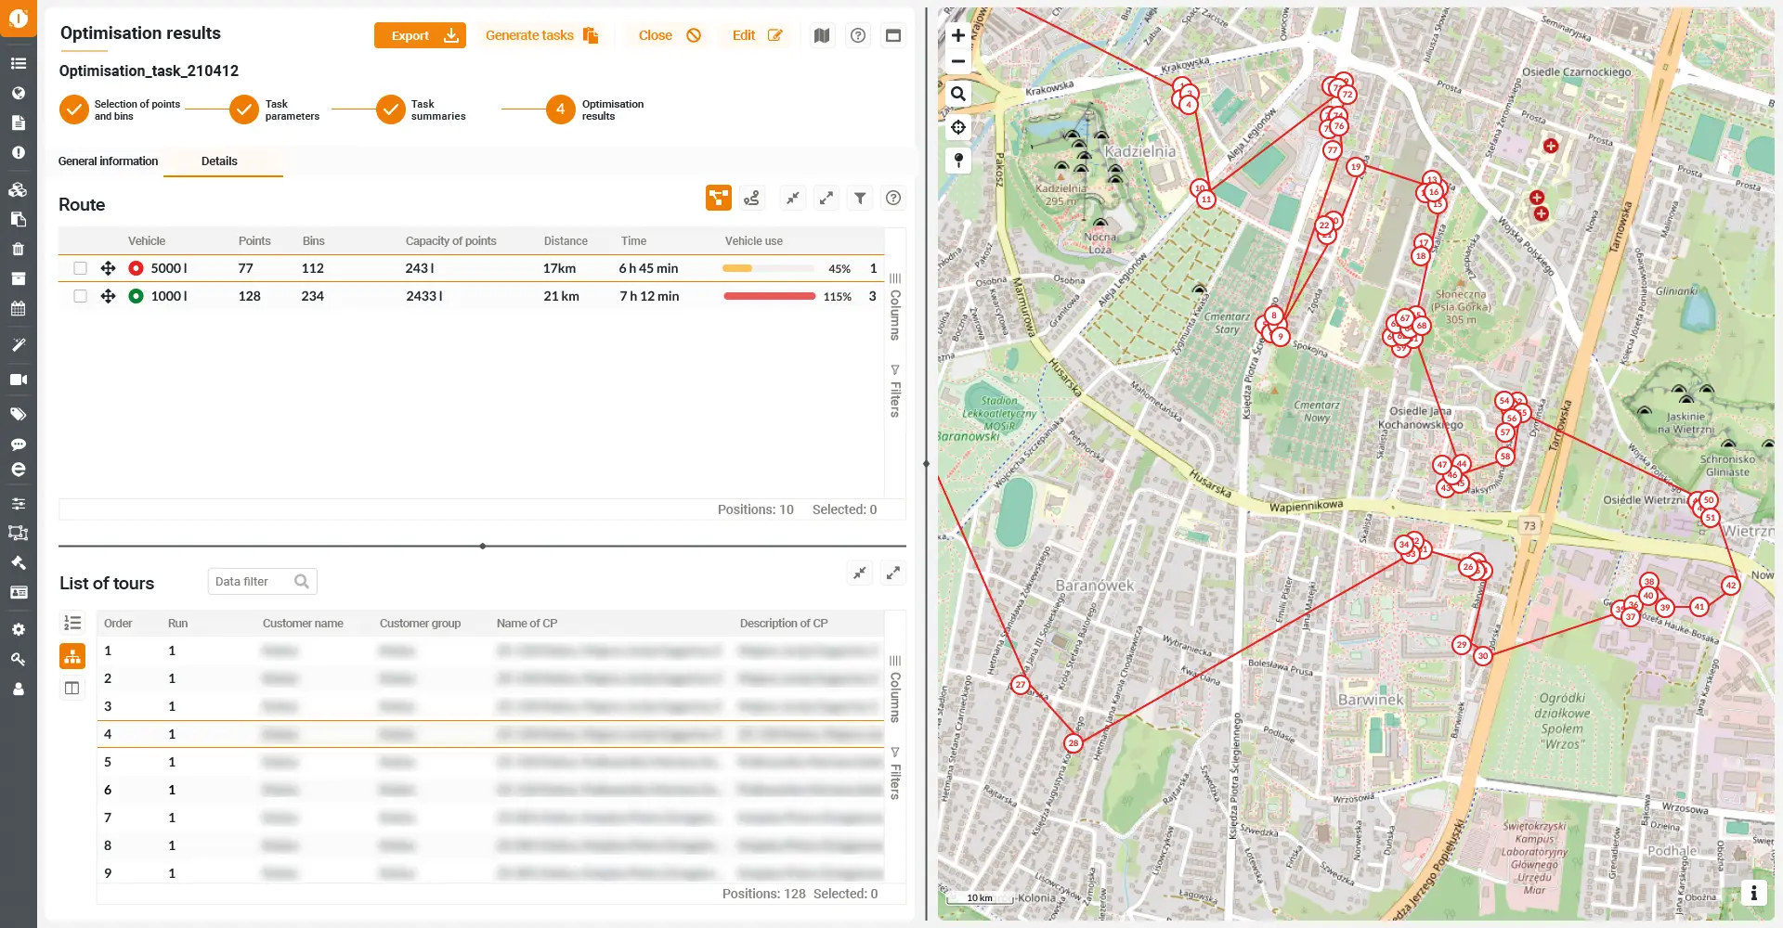Click the map view icon in header
Screen dimensions: 1783x928
tap(822, 35)
